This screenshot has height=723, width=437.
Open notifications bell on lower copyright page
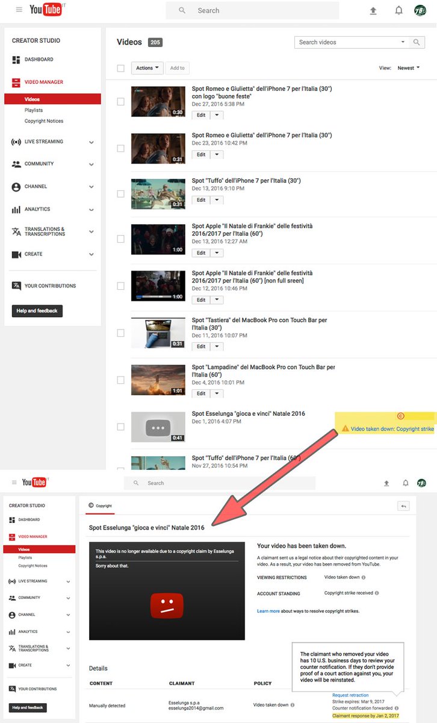point(406,483)
